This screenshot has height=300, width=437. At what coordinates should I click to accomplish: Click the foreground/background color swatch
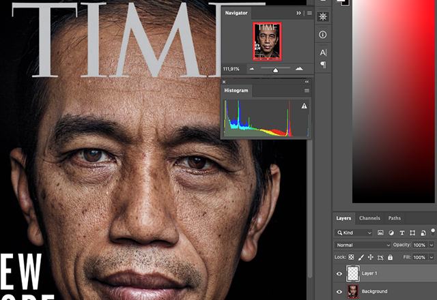click(x=343, y=2)
